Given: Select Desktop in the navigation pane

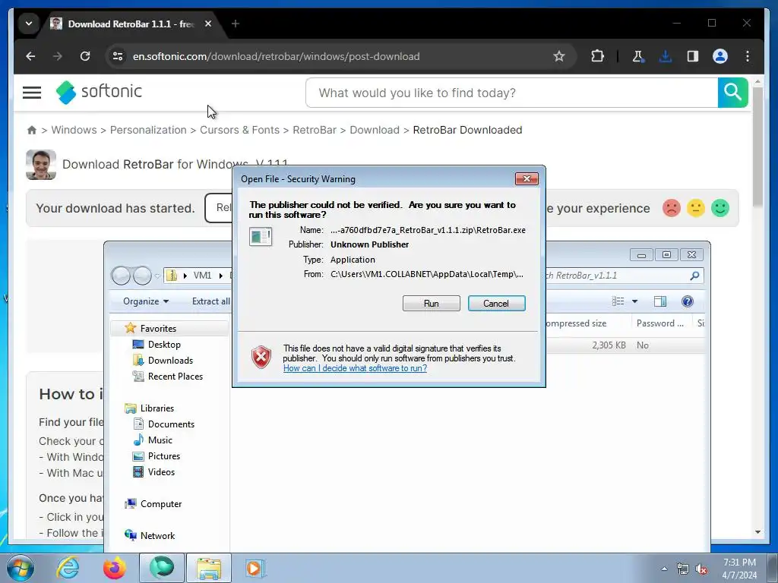Looking at the screenshot, I should click(x=164, y=345).
